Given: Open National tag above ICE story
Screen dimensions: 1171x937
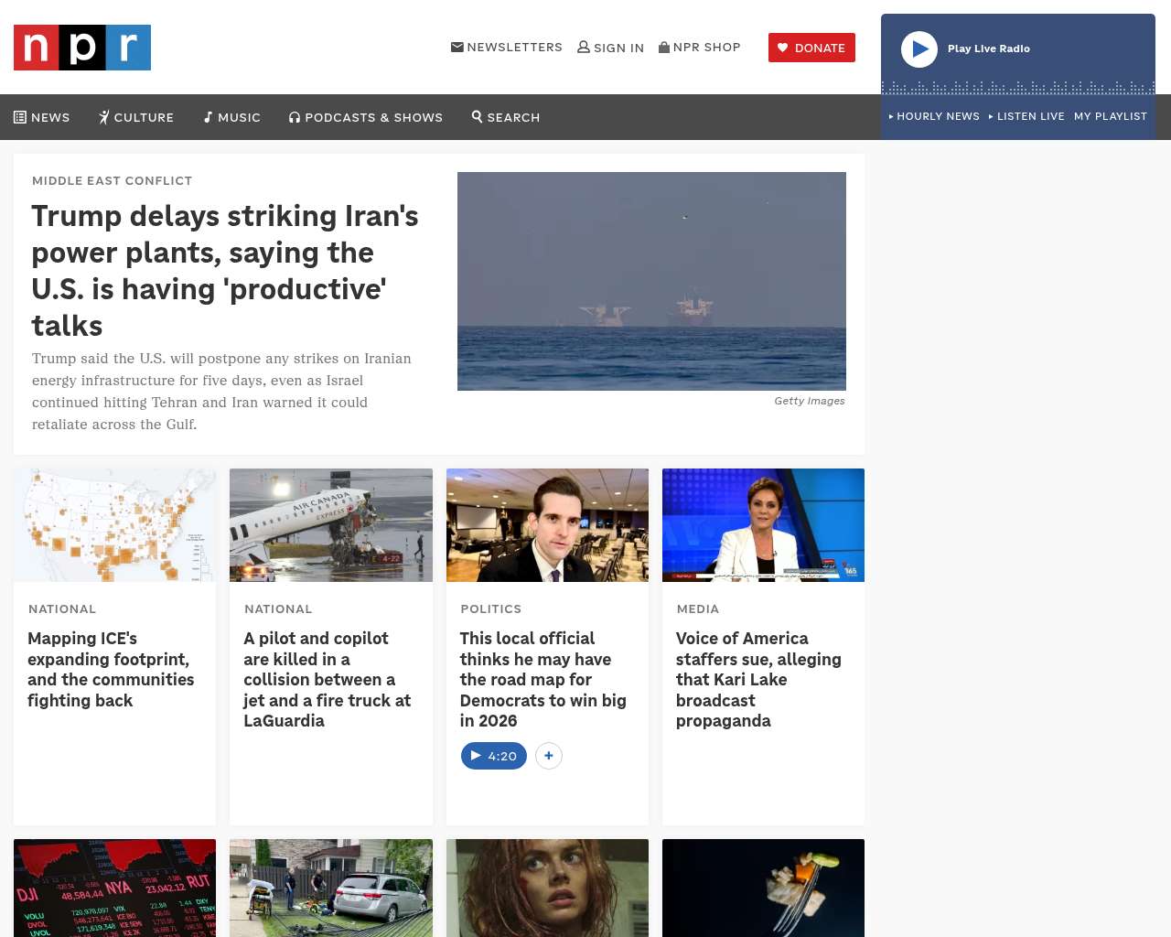Looking at the screenshot, I should pyautogui.click(x=62, y=609).
